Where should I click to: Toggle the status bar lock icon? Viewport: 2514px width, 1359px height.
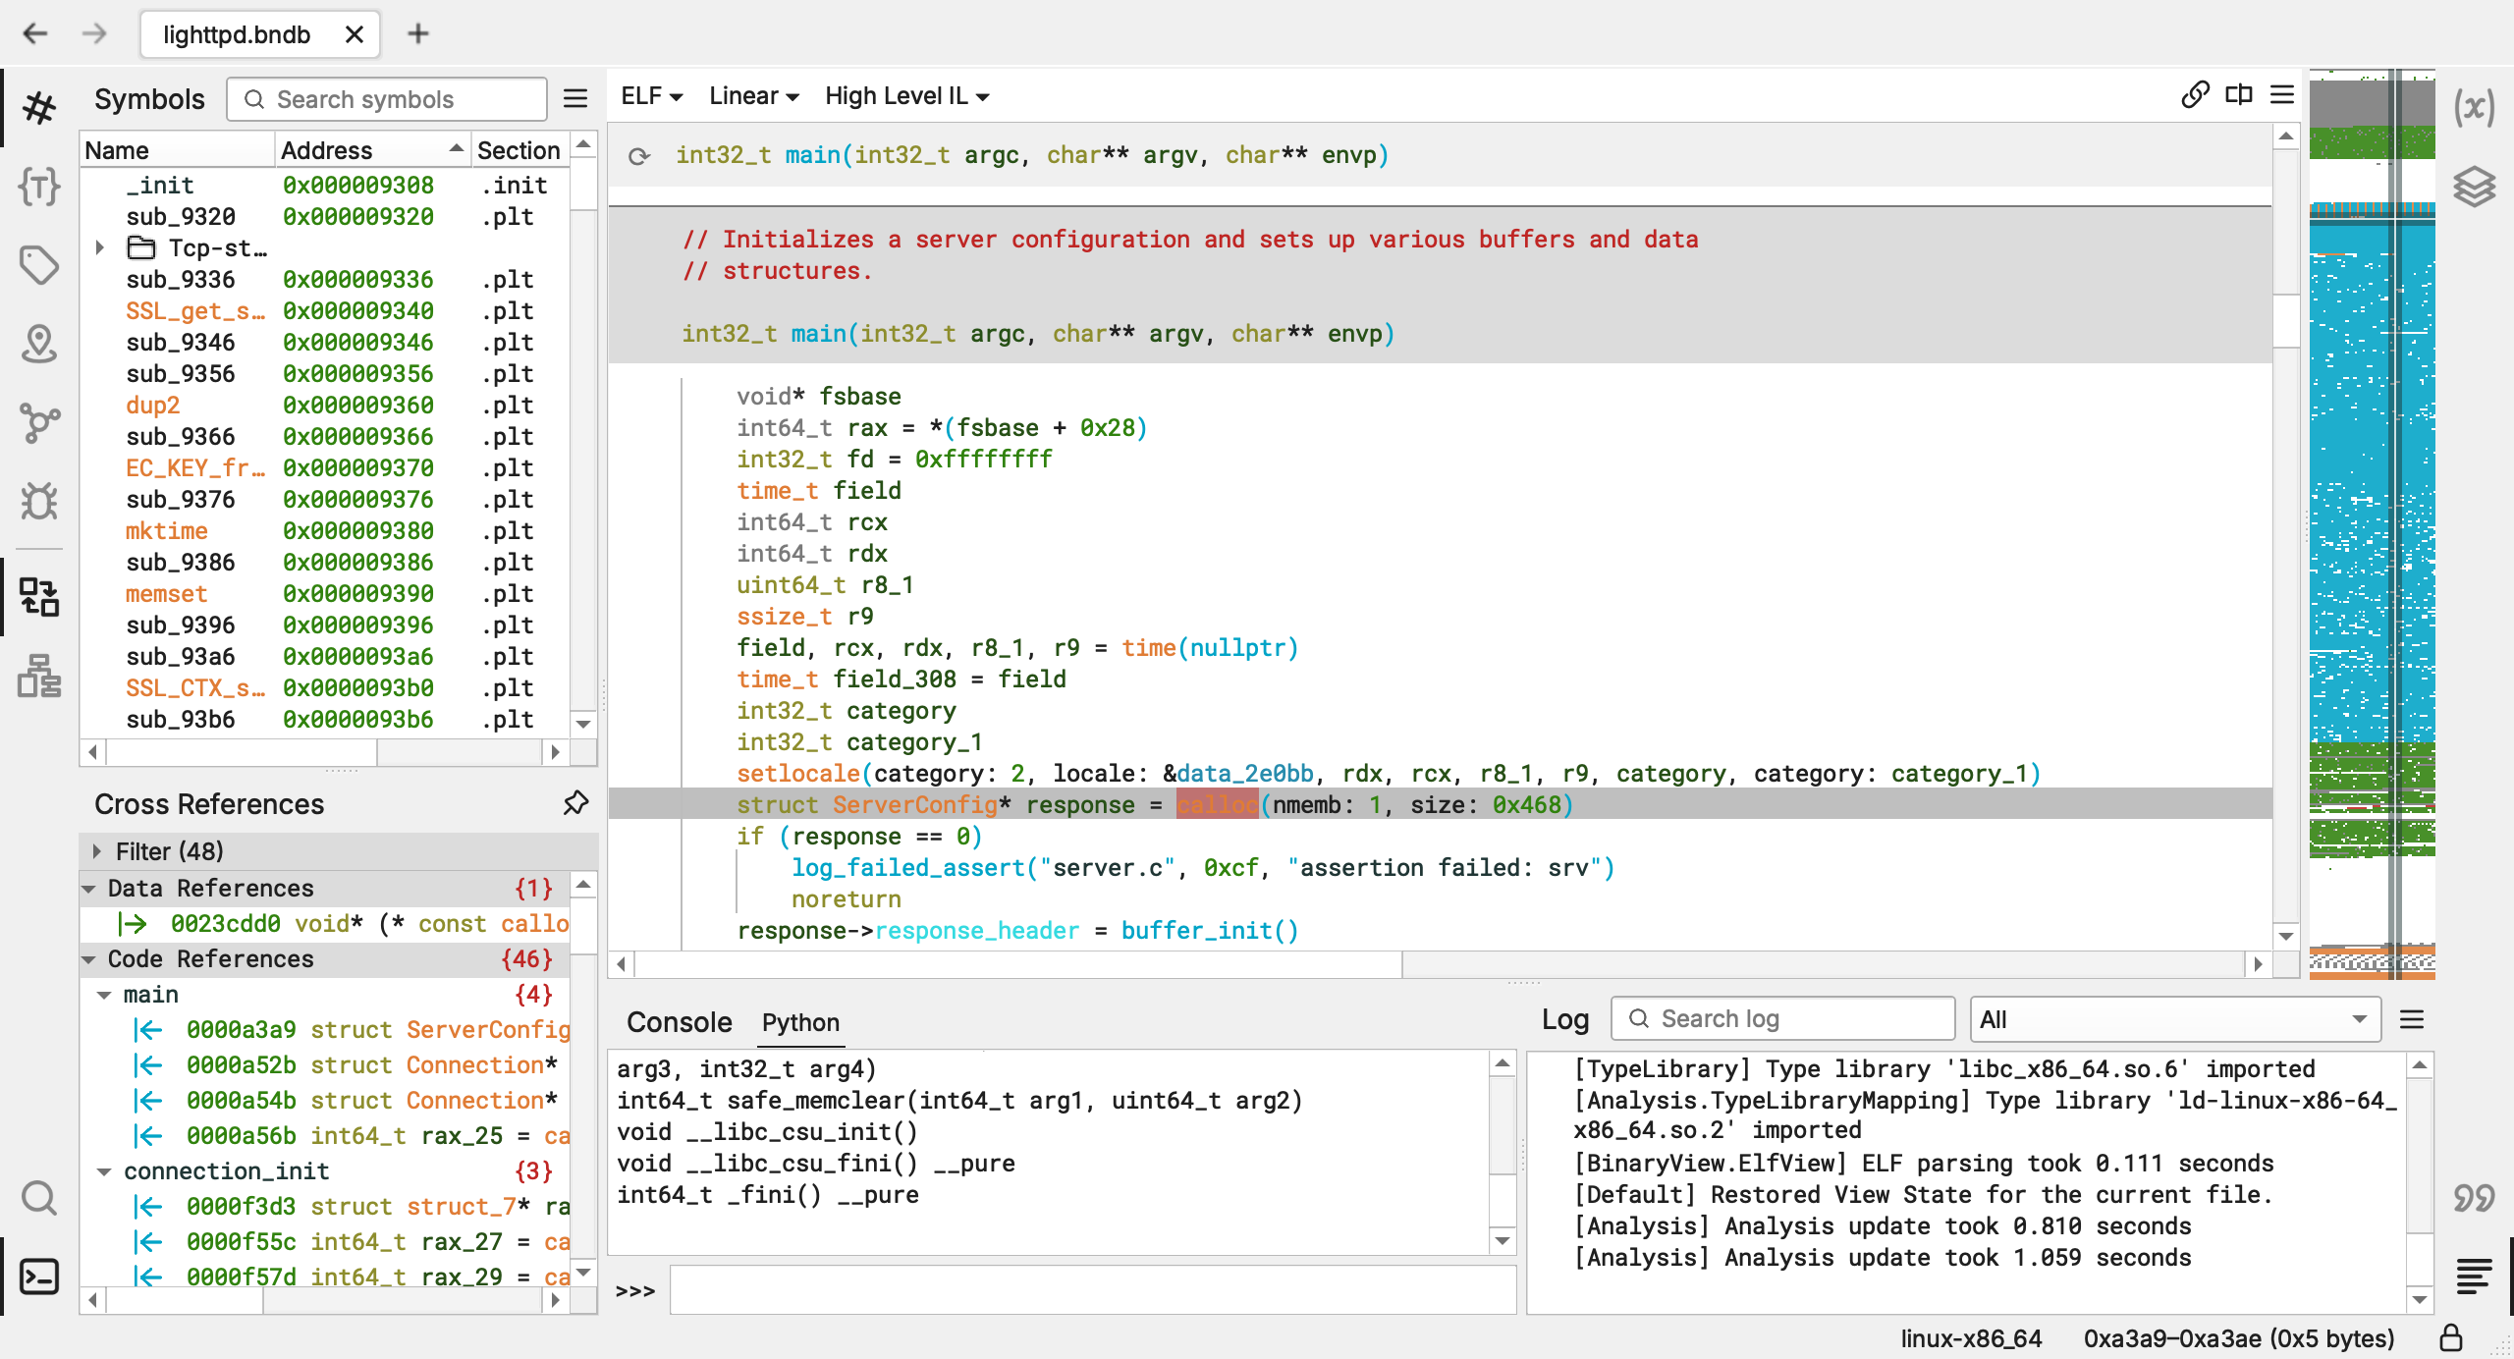coord(2451,1337)
